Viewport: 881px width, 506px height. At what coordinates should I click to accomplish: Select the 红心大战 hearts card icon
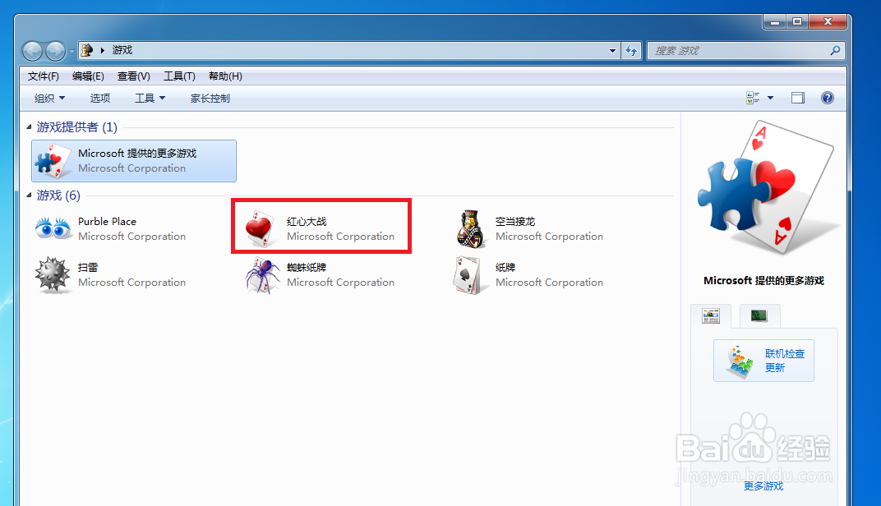(x=261, y=229)
